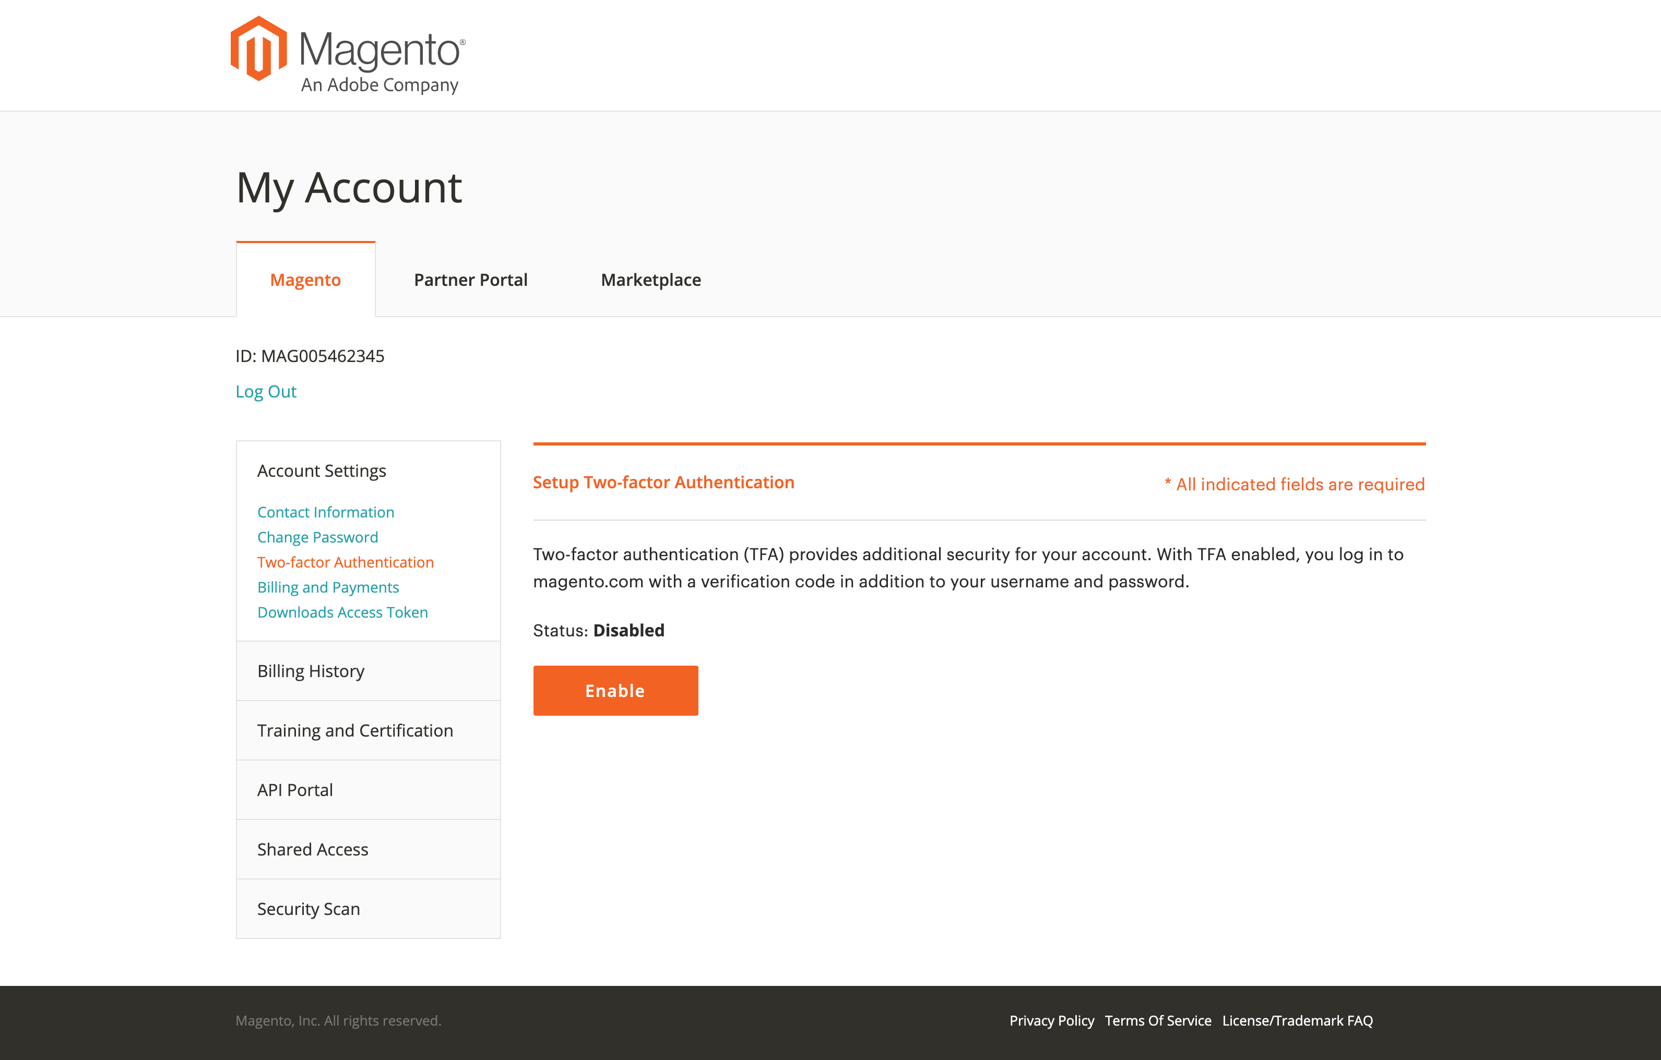Read the Terms Of Service
Image resolution: width=1661 pixels, height=1060 pixels.
(x=1157, y=1021)
